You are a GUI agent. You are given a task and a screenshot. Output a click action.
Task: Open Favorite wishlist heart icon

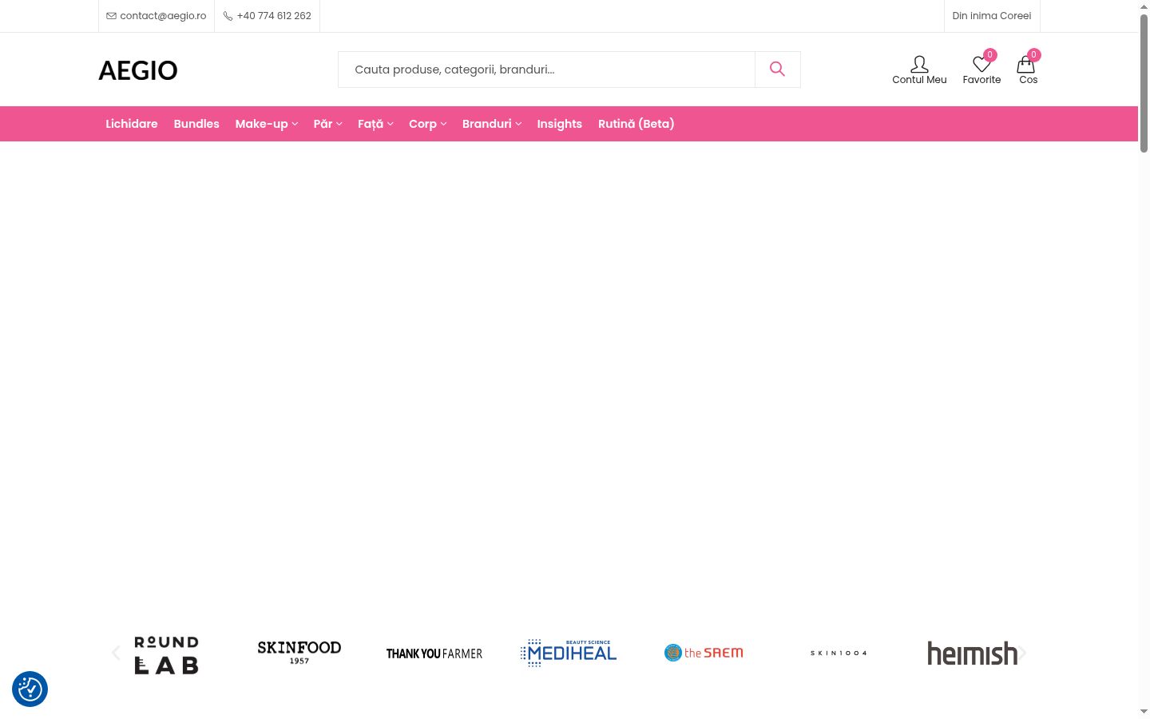pyautogui.click(x=981, y=70)
